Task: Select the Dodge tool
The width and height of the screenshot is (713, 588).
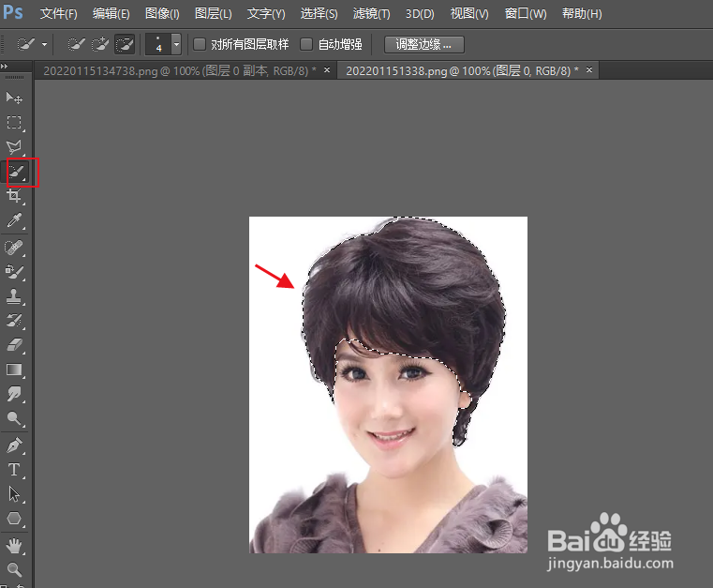Action: click(x=14, y=418)
